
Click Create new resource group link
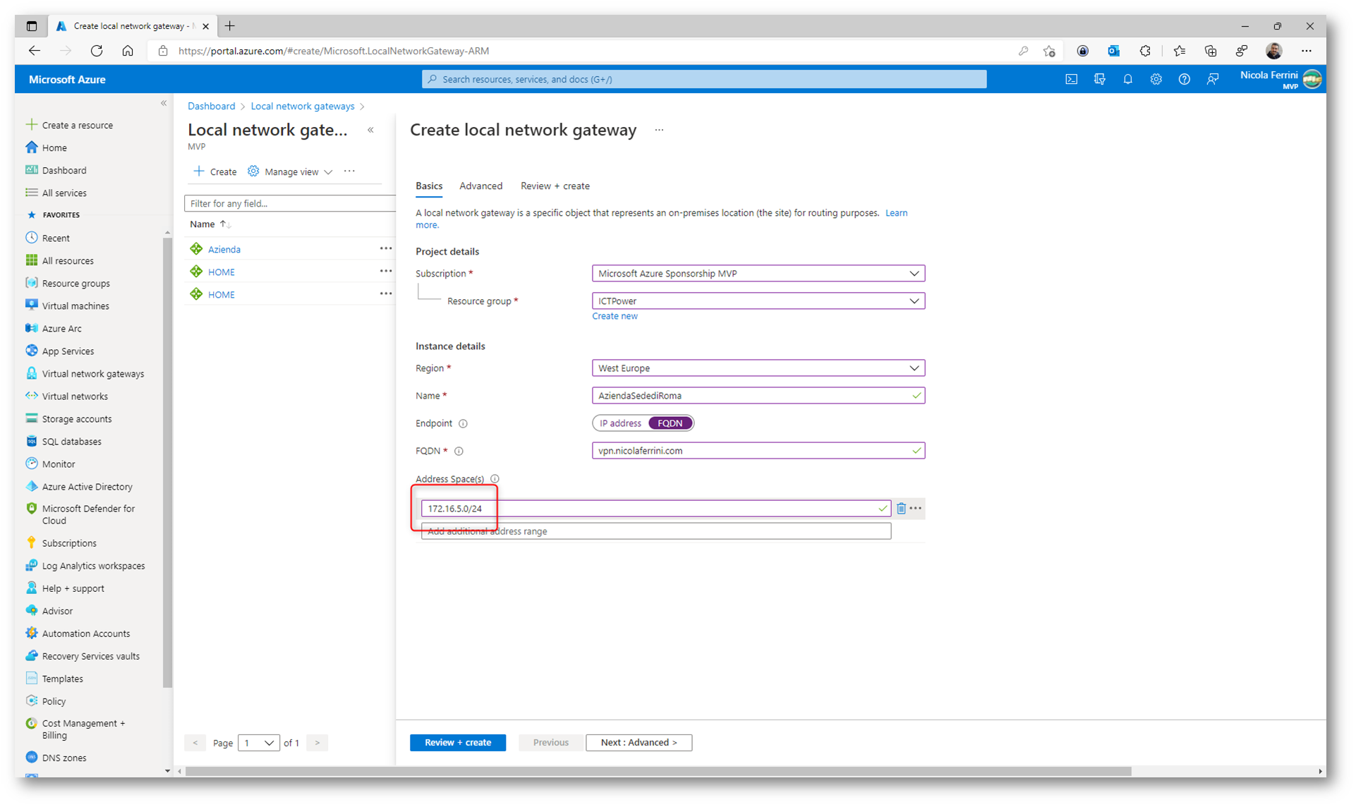(x=615, y=316)
